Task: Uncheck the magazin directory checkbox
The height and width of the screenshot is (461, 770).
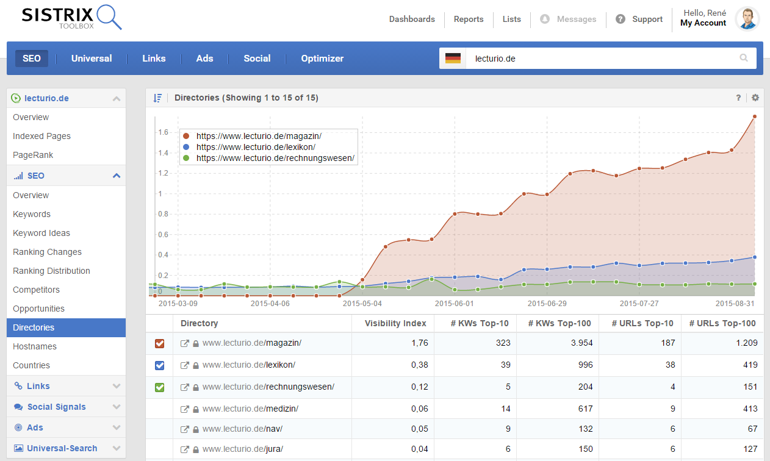Action: click(159, 343)
